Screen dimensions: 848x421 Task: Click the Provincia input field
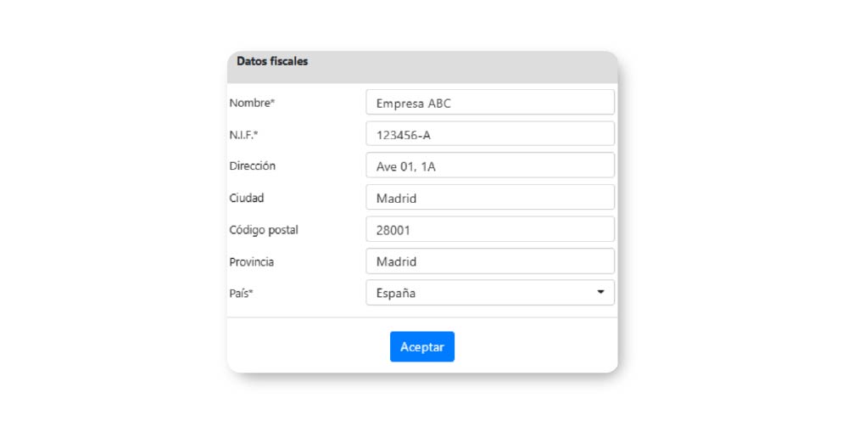coord(489,261)
